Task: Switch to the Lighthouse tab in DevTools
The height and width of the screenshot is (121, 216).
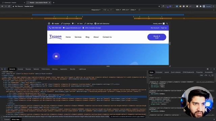Action: click(x=82, y=69)
